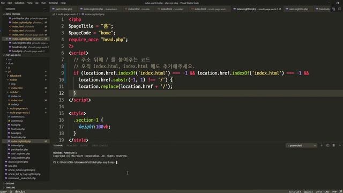Click the 'Ln 12, Col 4' cursor position indicator

(x=295, y=191)
